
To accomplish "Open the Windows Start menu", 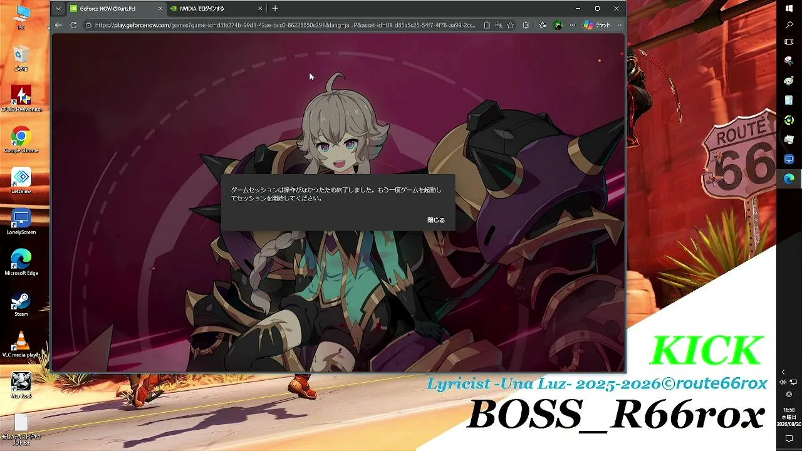I will (789, 8).
